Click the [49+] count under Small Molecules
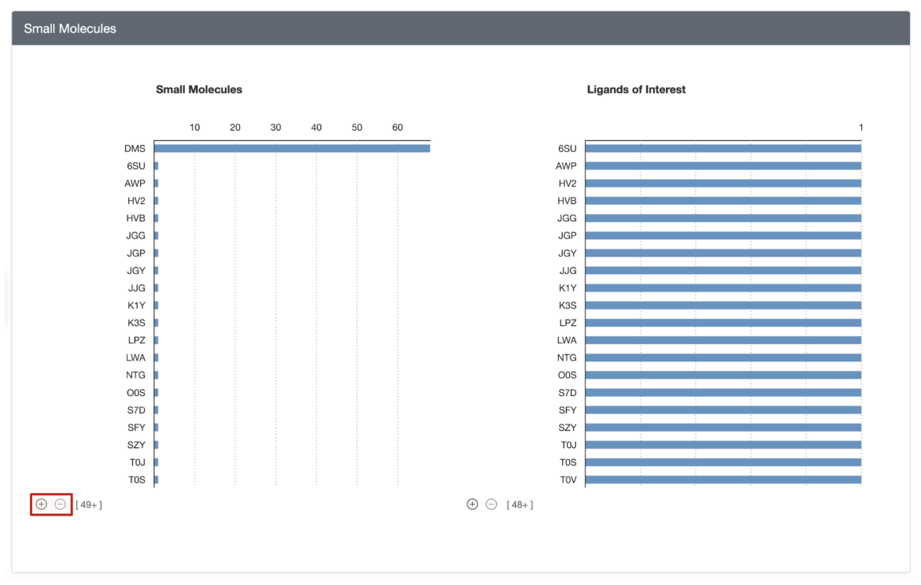Viewport: 921px width, 585px height. (x=89, y=505)
